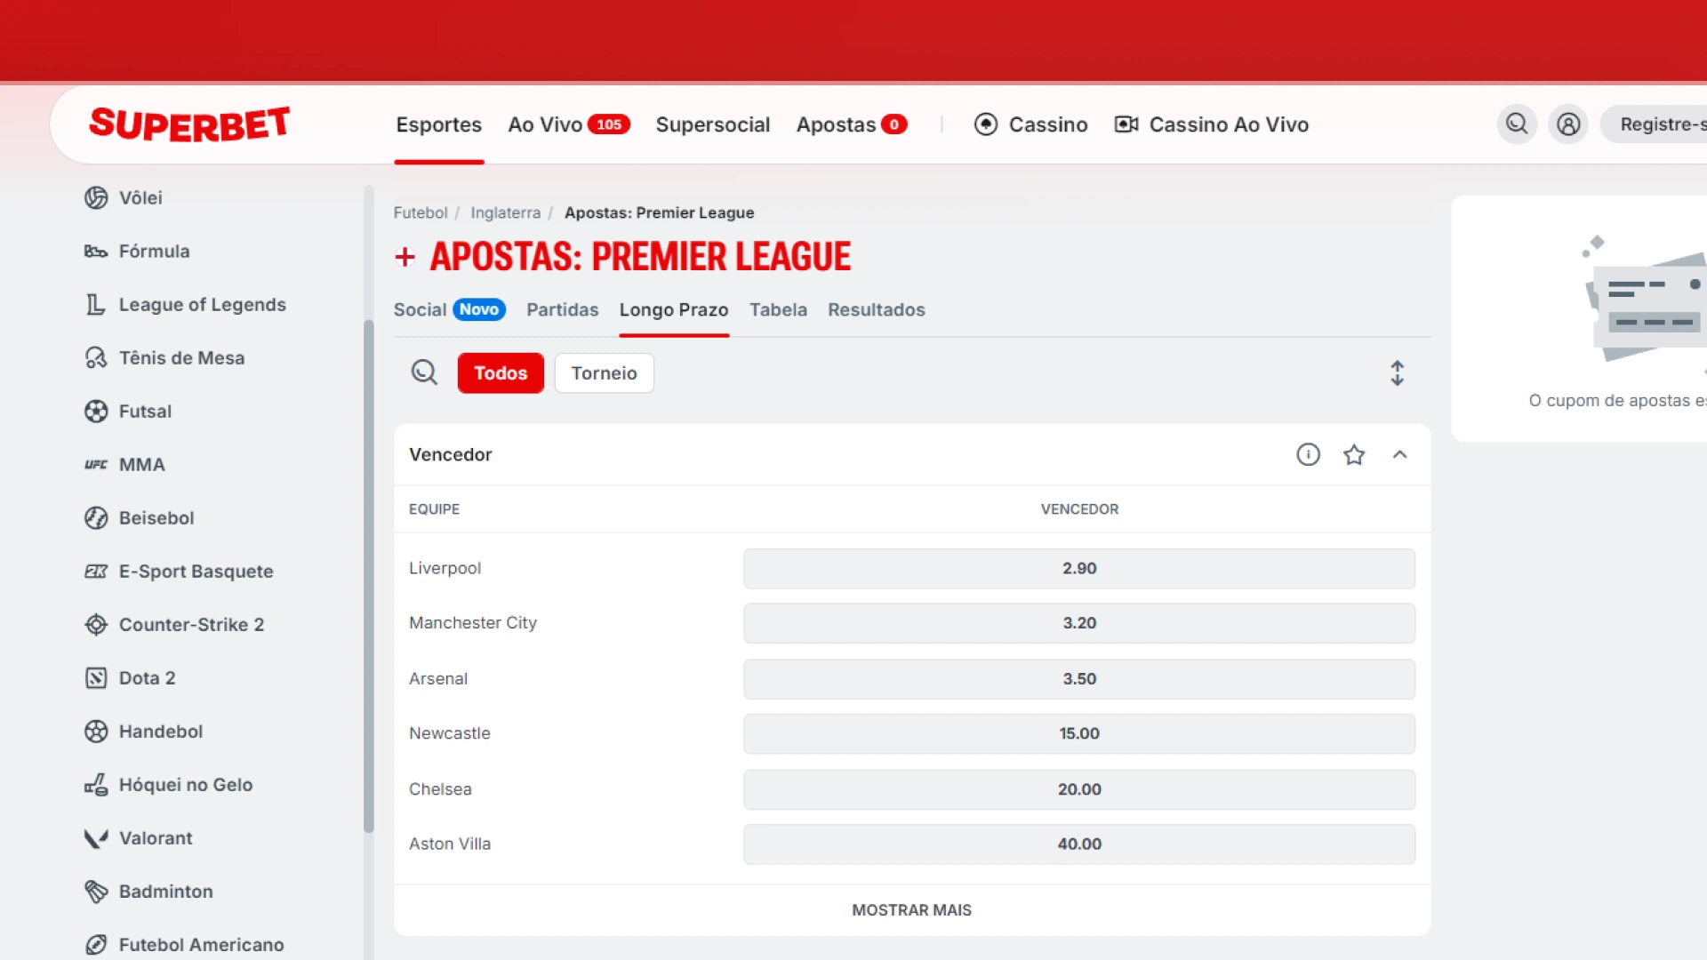
Task: Click the Futebol Americano icon
Action: (96, 945)
